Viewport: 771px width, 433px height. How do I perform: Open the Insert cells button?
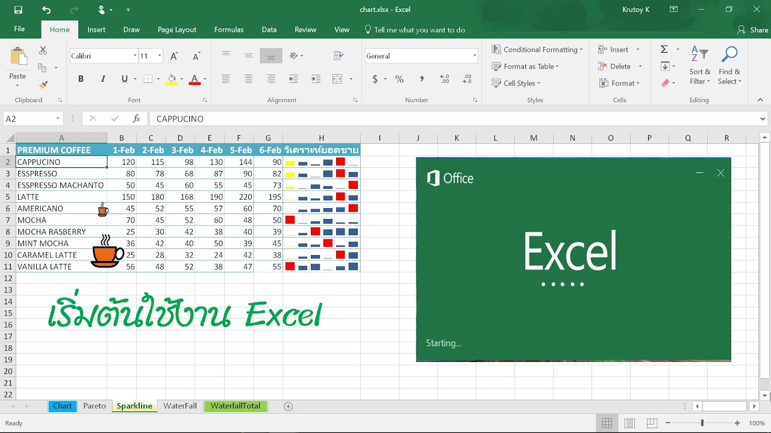click(x=614, y=49)
